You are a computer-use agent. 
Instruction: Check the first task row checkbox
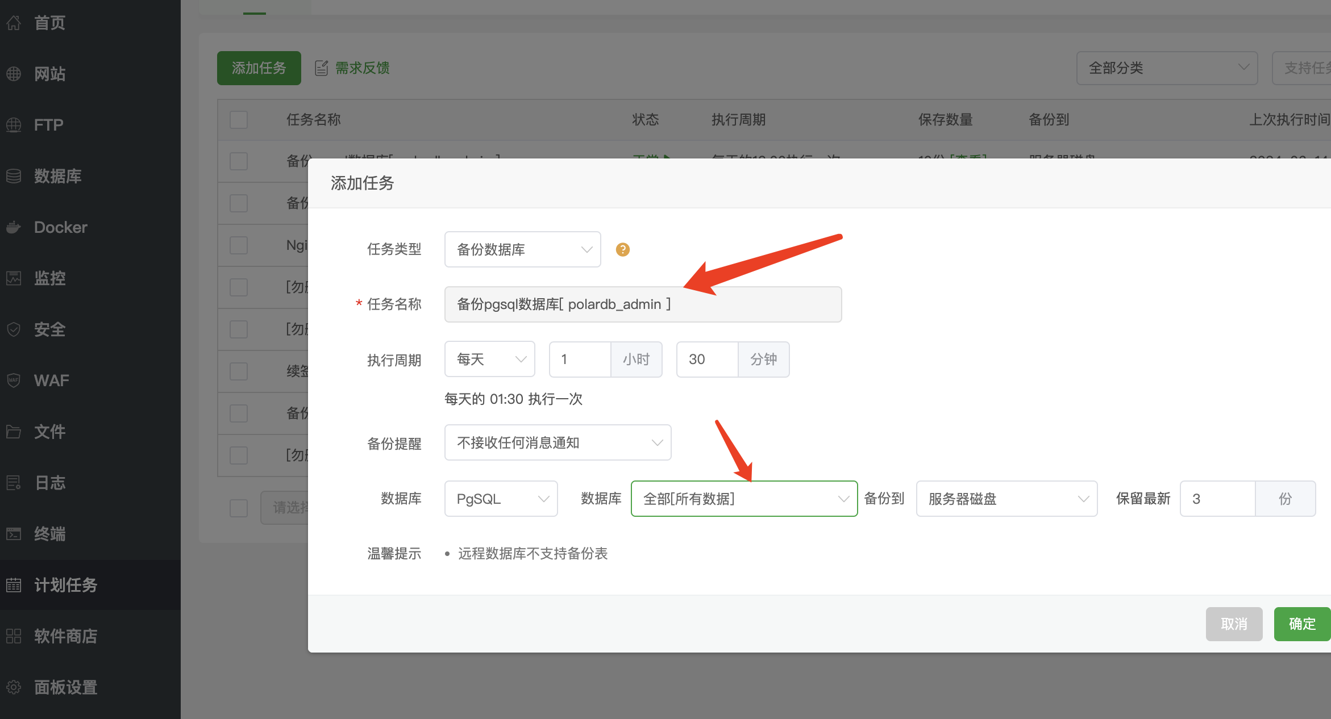tap(239, 161)
